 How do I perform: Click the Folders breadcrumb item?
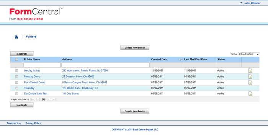[31, 37]
